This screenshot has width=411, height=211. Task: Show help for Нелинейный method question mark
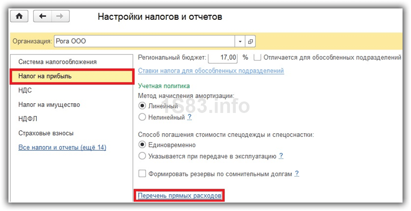(189, 117)
